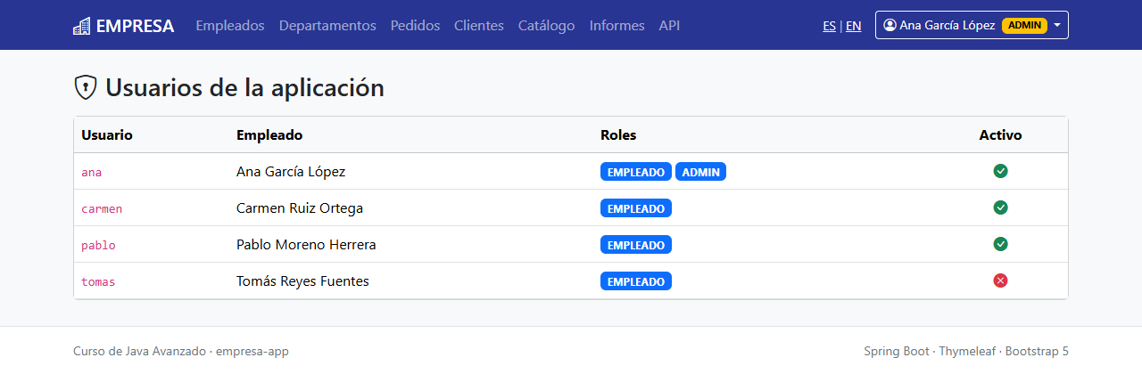1142x374 pixels.
Task: Select Informes in the navigation bar
Action: pos(617,26)
